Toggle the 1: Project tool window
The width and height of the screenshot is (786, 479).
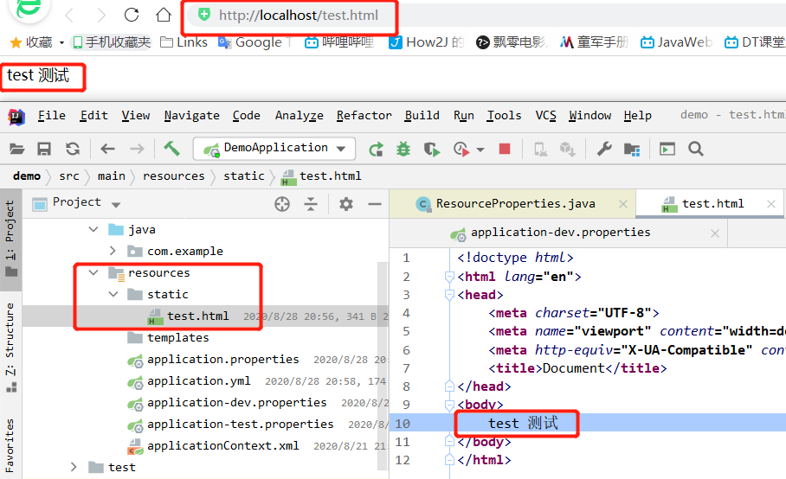pyautogui.click(x=10, y=239)
